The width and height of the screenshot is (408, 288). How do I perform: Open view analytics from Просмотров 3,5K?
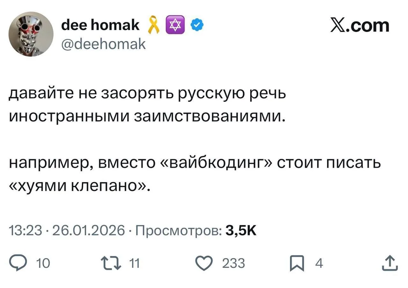click(196, 230)
